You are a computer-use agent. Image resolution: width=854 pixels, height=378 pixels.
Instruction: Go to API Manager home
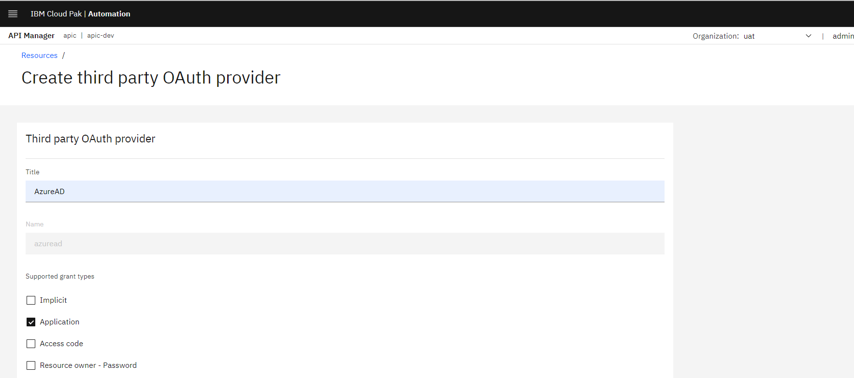pyautogui.click(x=31, y=36)
